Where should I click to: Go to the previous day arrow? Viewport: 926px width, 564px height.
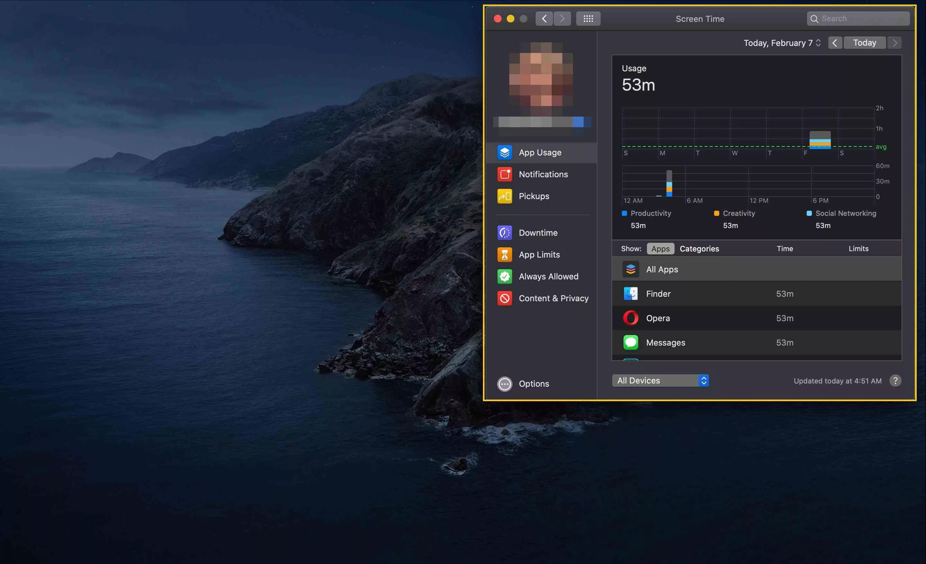point(835,43)
